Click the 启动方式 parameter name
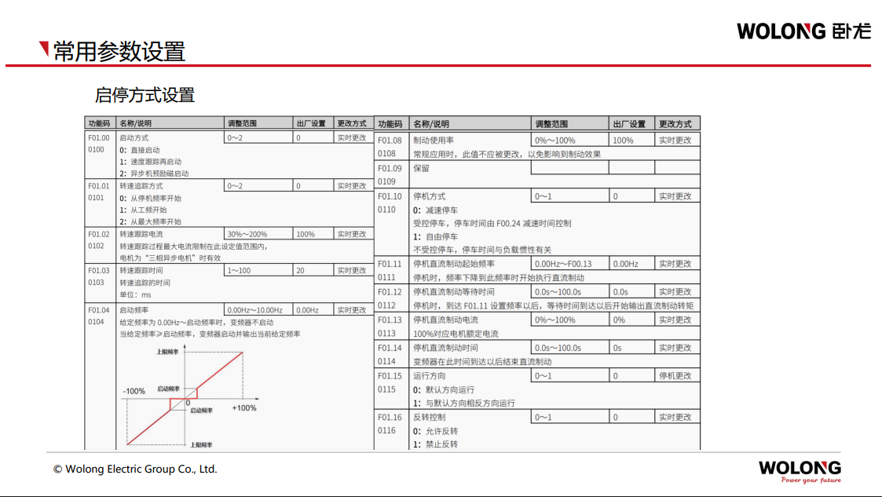This screenshot has width=882, height=497. [134, 137]
